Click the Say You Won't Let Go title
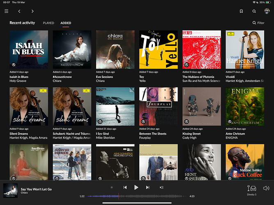 click(x=36, y=189)
